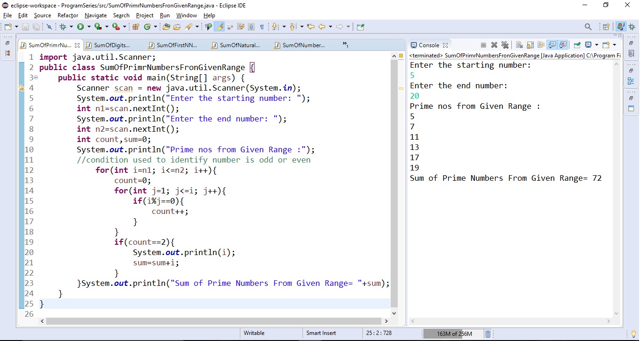Save the current Java file
This screenshot has width=640, height=341.
(25, 27)
